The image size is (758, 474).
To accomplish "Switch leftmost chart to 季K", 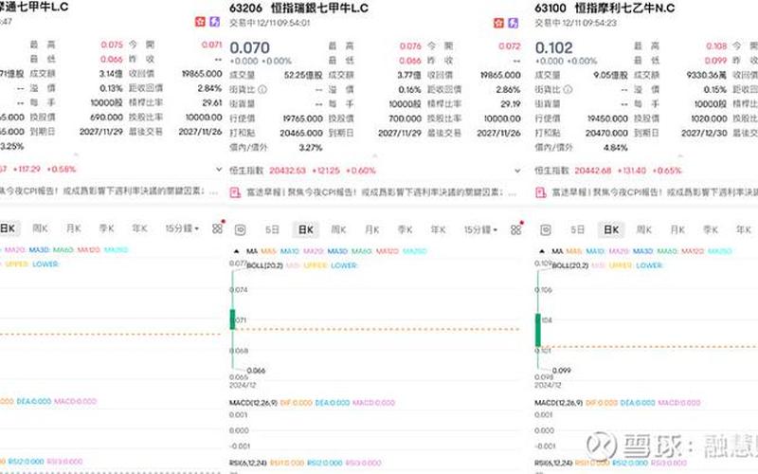I will click(107, 228).
